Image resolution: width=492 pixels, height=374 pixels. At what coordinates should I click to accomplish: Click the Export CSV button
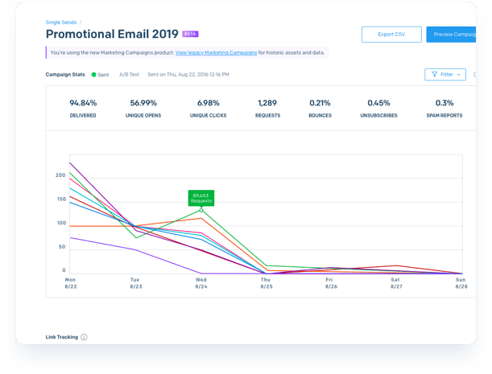[391, 34]
